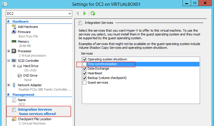Select the Firmware monitor icon

coord(14,32)
